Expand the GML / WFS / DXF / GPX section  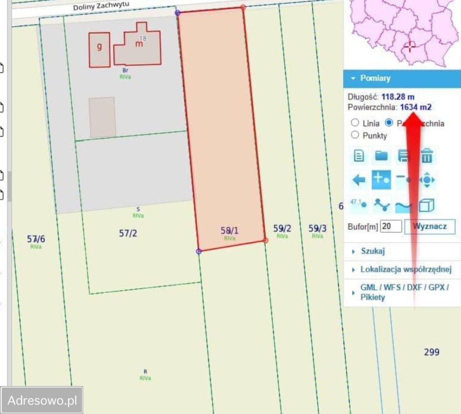click(405, 289)
